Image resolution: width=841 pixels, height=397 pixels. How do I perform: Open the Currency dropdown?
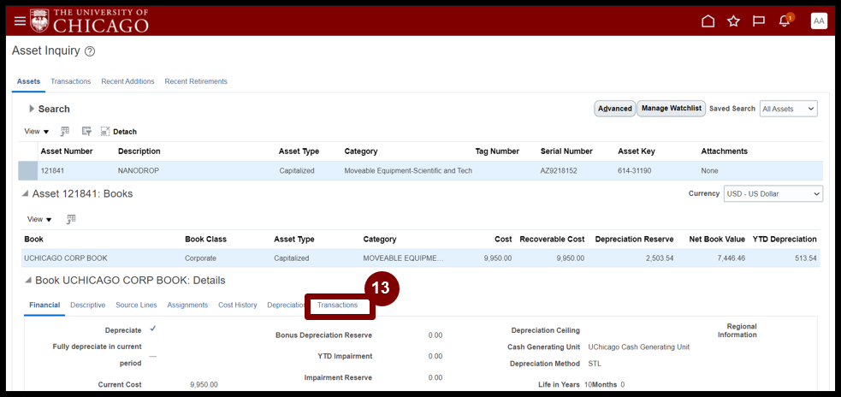773,193
